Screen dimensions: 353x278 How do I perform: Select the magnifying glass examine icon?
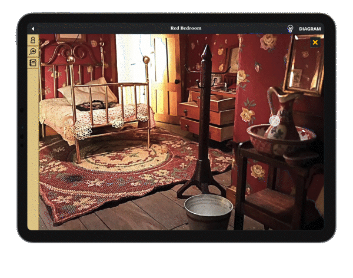(x=33, y=51)
